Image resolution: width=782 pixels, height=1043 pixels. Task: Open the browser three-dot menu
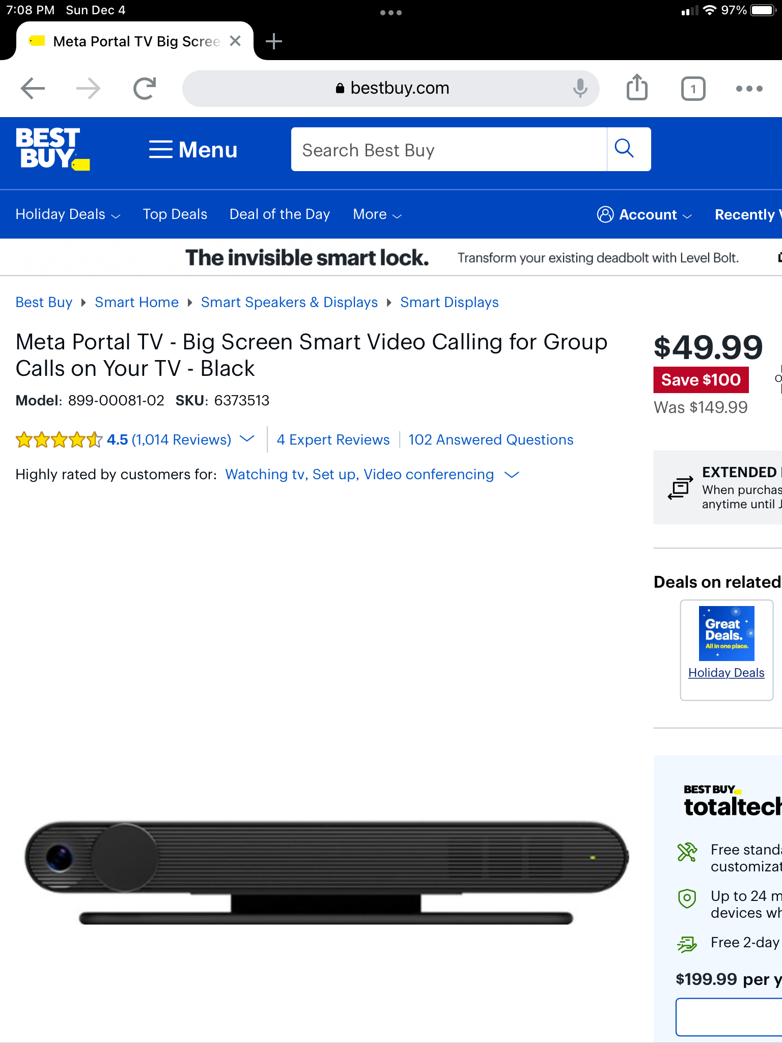[x=749, y=89]
